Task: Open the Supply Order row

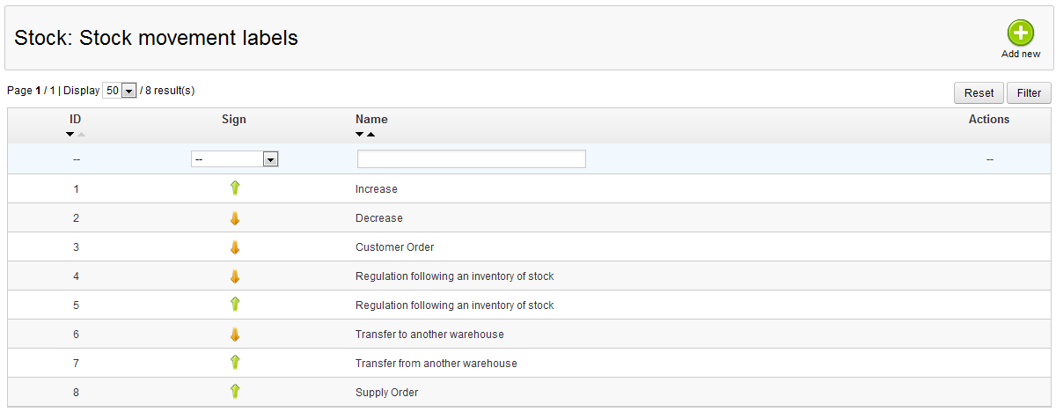Action: point(386,393)
